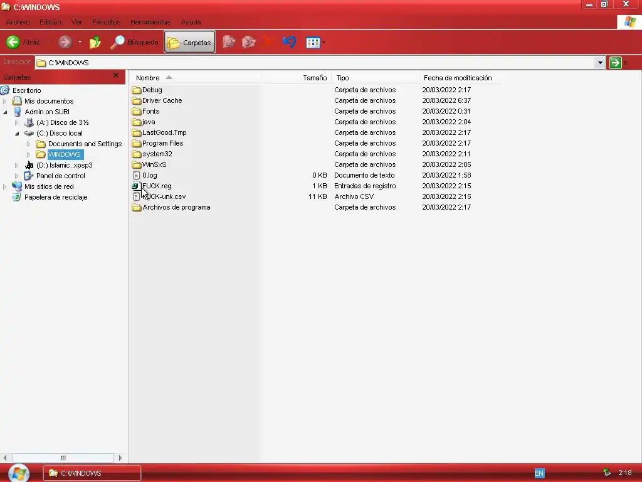Select the LastGood.Tmp folder icon
642x482 pixels.
tap(136, 132)
